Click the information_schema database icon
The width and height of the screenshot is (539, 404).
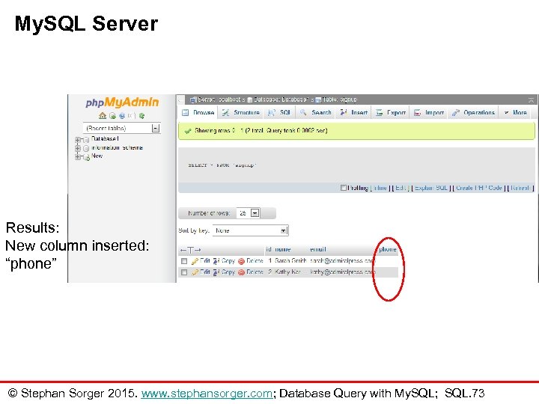[x=86, y=148]
